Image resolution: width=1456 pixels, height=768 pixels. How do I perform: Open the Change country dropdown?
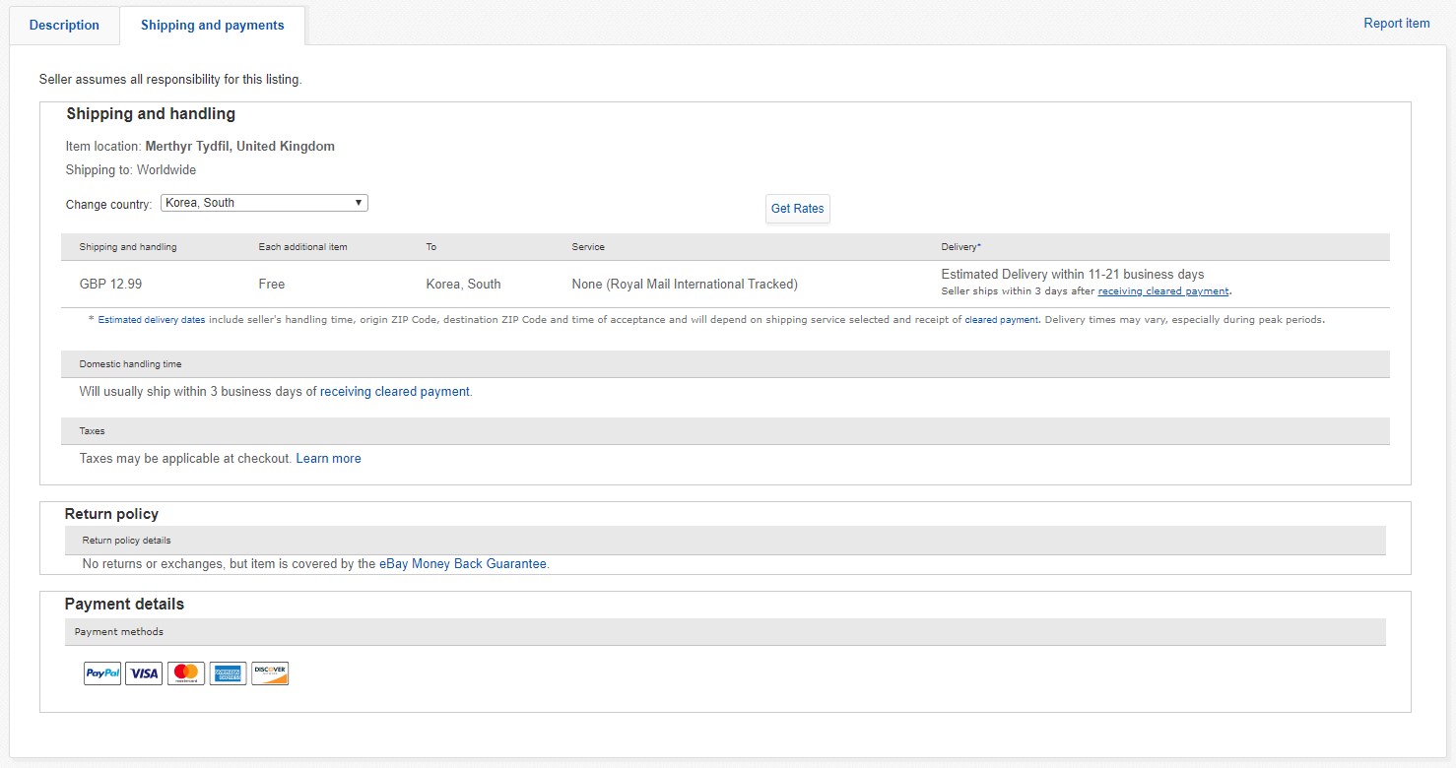click(264, 203)
